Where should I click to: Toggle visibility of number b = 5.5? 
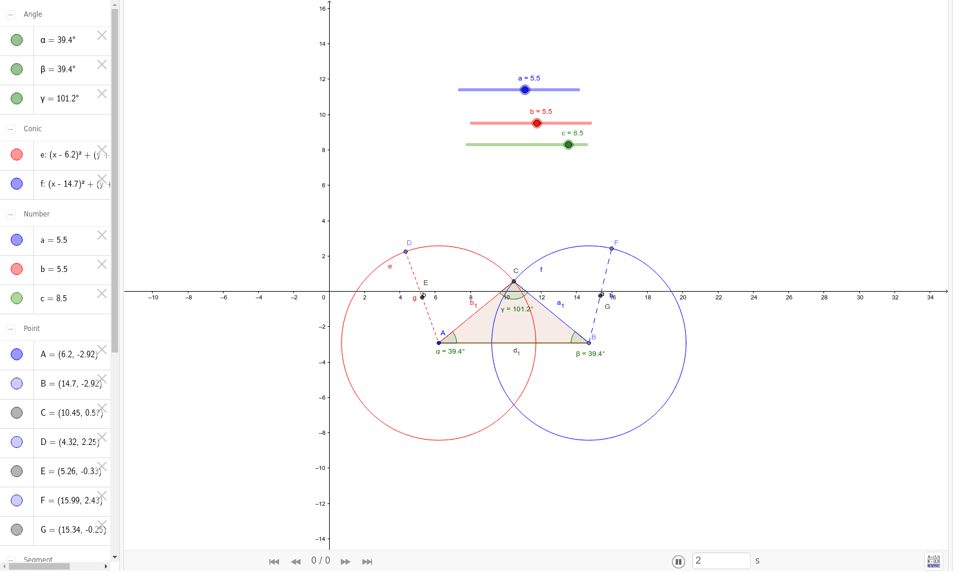tap(17, 269)
